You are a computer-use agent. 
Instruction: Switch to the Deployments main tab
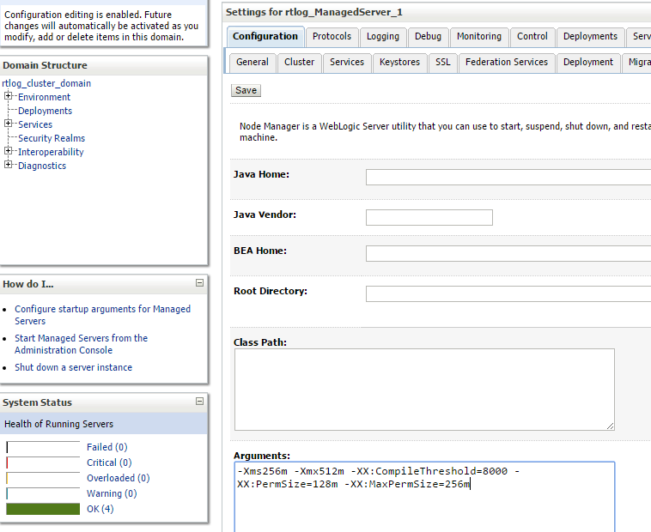pos(590,37)
